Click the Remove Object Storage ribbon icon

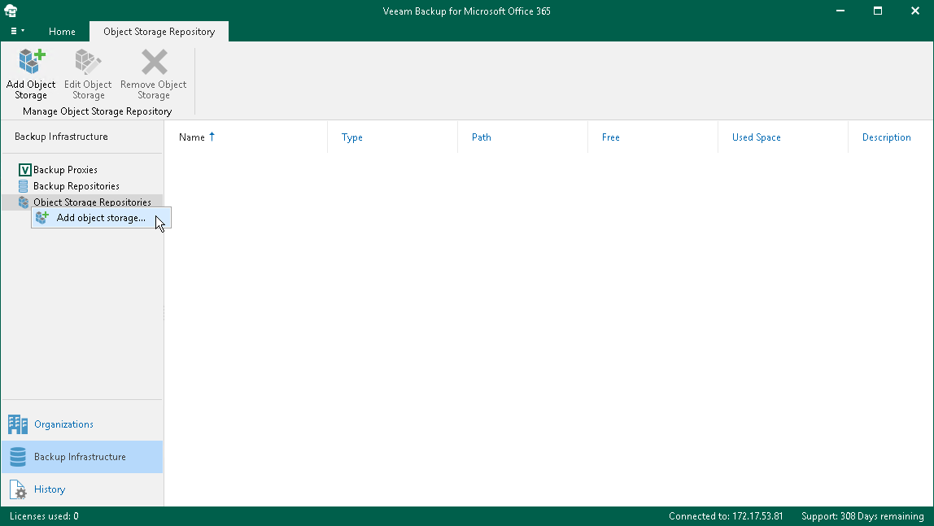(154, 61)
